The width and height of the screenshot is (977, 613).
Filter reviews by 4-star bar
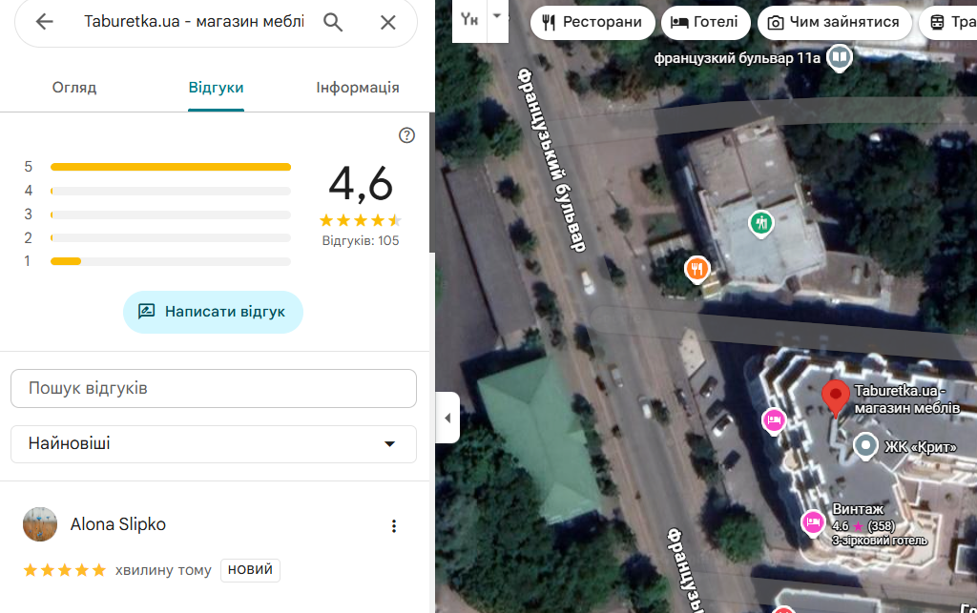pos(170,191)
